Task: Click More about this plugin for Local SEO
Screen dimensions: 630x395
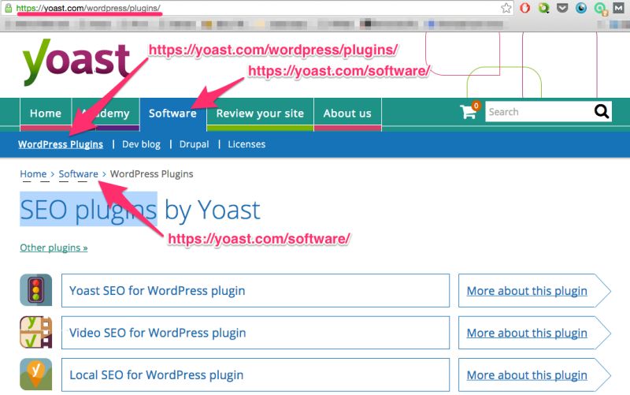Action: 527,375
